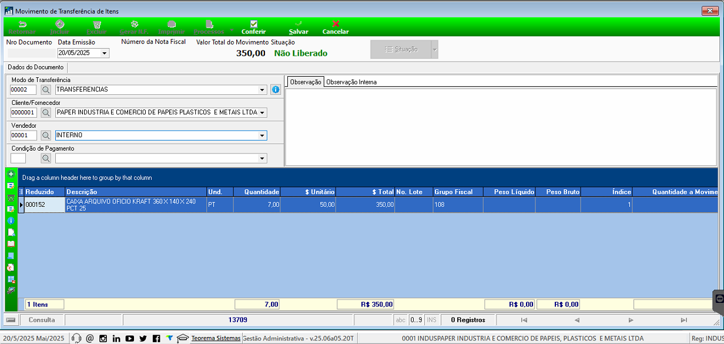Click the green plus add-item icon

[11, 174]
